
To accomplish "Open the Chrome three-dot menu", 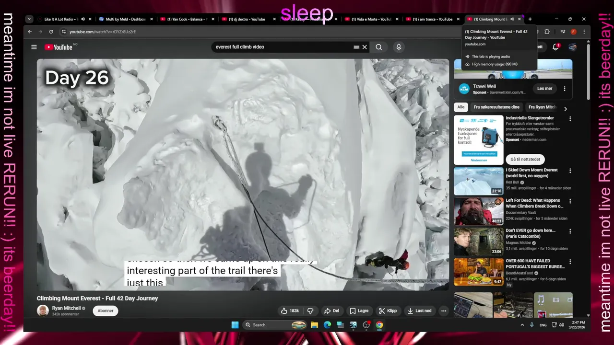I will click(x=584, y=32).
